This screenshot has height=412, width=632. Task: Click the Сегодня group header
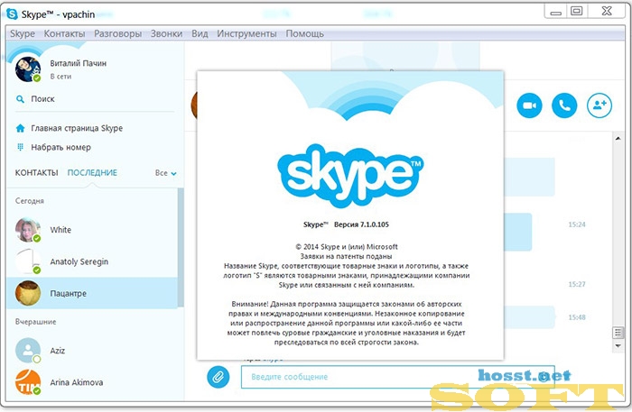point(30,201)
